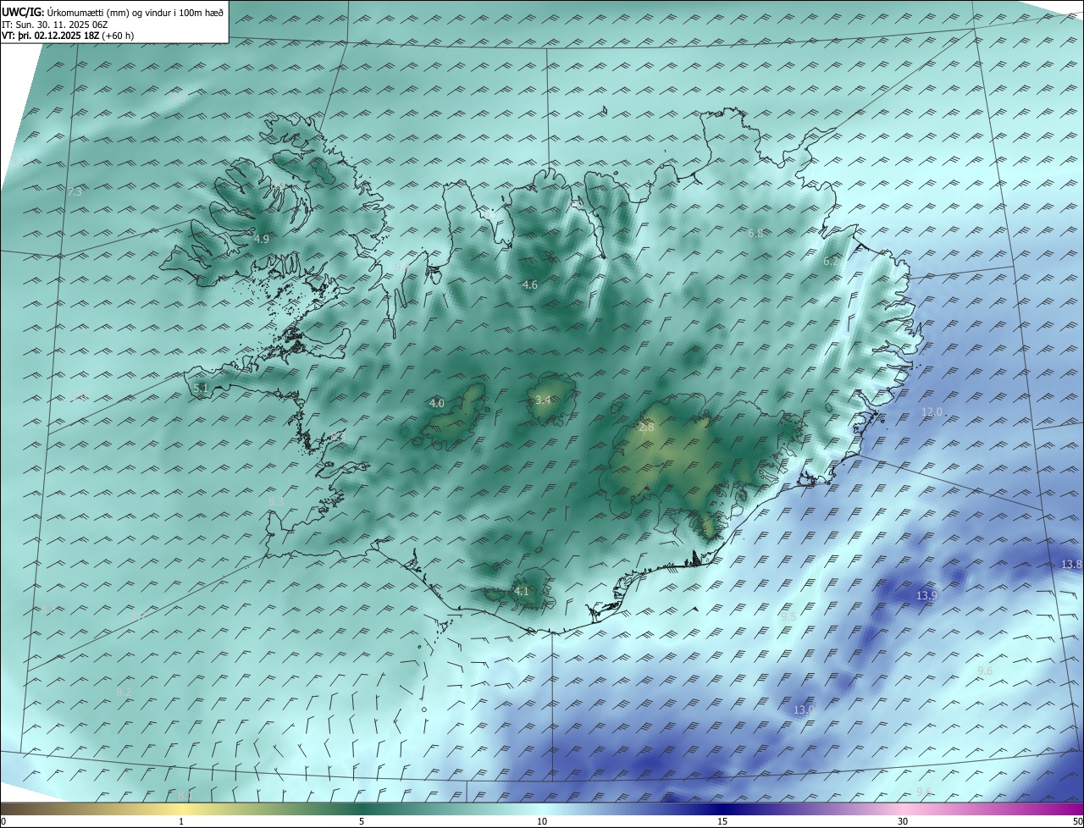Click the 13.9 value in the southeast sea
Image resolution: width=1084 pixels, height=828 pixels.
[x=926, y=596]
